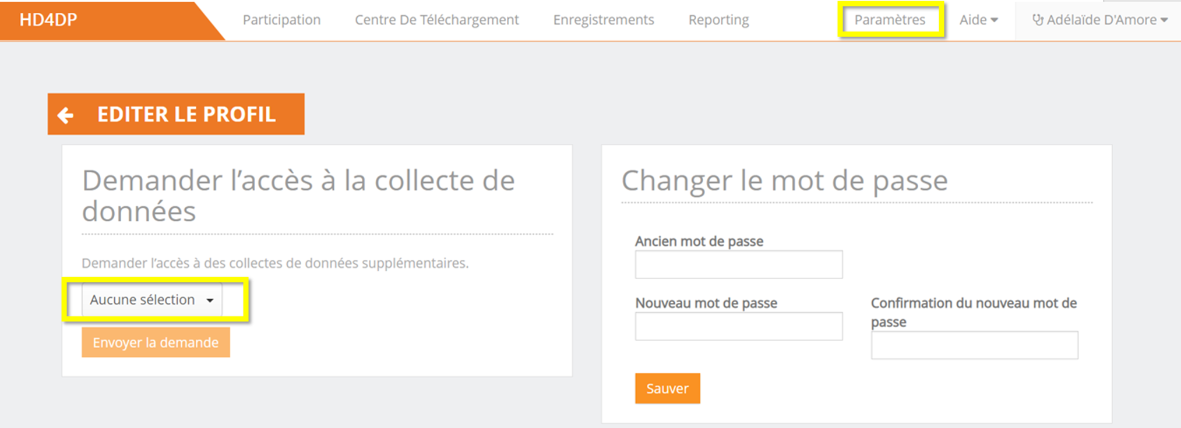
Task: Focus the Ancien mot de passe field
Action: coord(738,265)
